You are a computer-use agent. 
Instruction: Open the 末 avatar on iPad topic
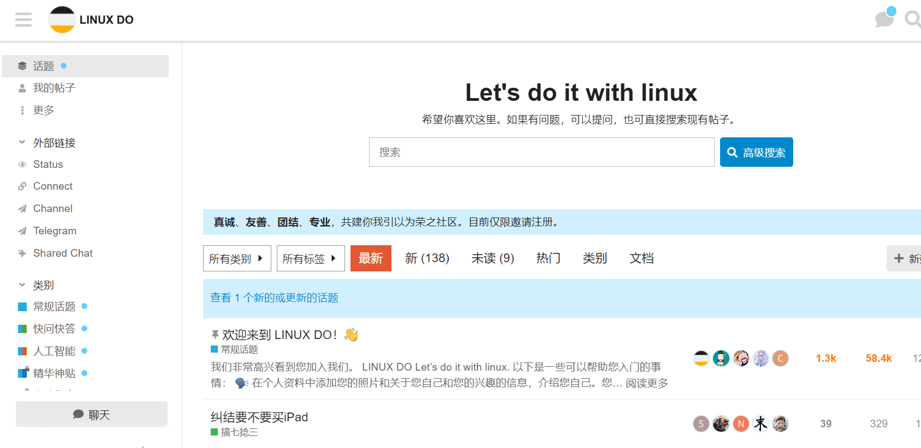(760, 423)
